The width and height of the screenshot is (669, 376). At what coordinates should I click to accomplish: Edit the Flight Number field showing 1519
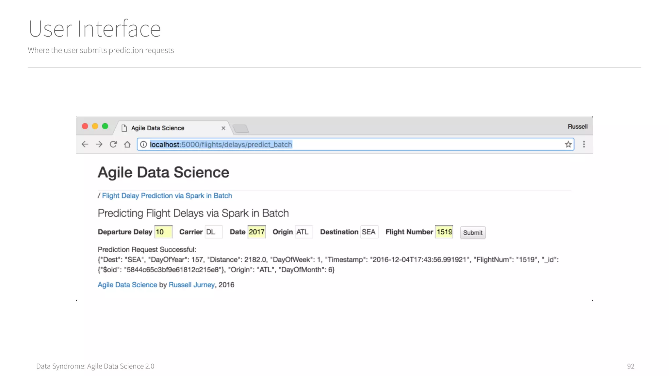[444, 232]
